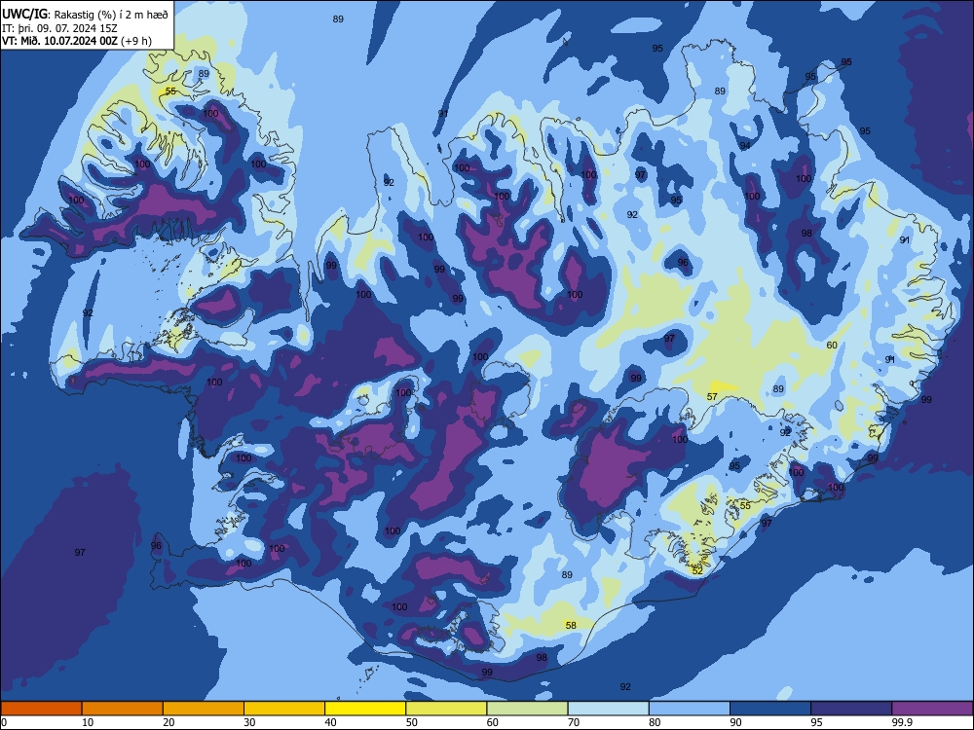Click the valid time line 'VT: Mið. 10.07.2024 00Z'

60,41
